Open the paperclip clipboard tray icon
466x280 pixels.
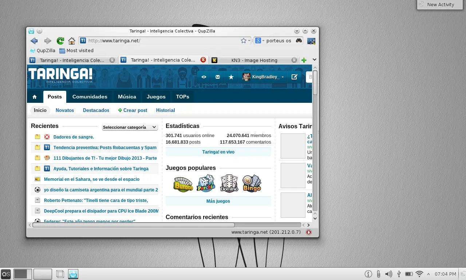(x=379, y=274)
